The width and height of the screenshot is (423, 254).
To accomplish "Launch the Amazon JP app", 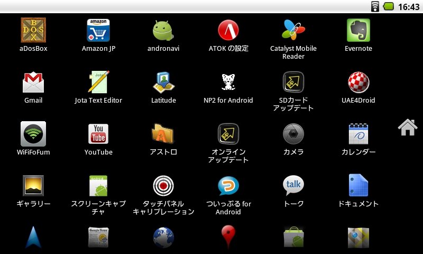I will [x=98, y=30].
